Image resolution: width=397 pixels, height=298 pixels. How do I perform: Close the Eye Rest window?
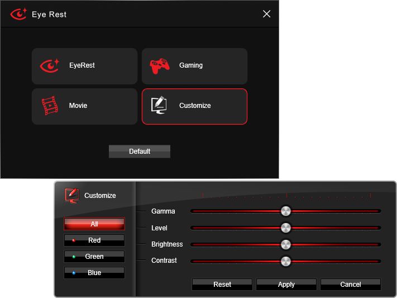(x=266, y=14)
